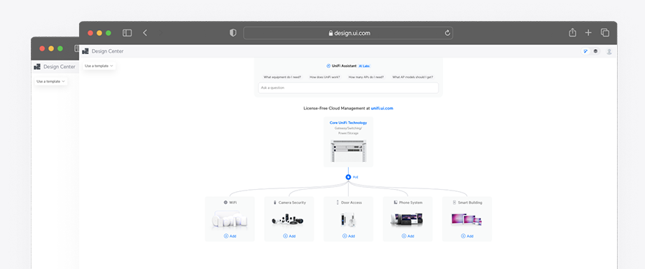The height and width of the screenshot is (269, 645).
Task: Click the WiFi category icon
Action: coord(226,202)
